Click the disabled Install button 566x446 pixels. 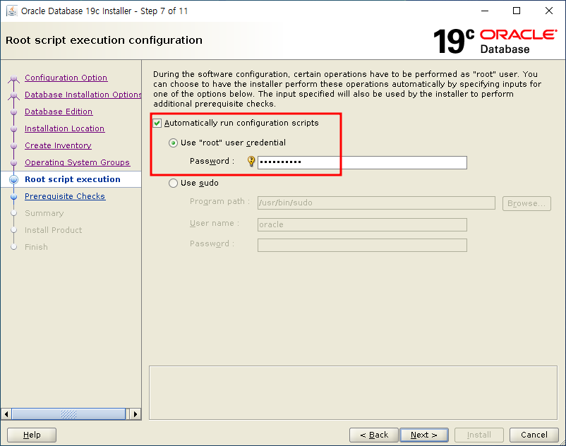479,435
